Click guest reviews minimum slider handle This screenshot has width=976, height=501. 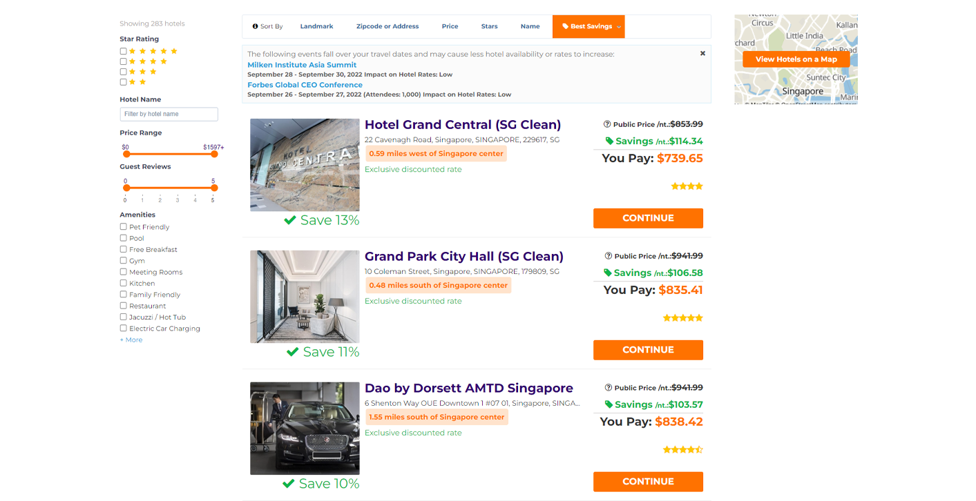click(126, 188)
